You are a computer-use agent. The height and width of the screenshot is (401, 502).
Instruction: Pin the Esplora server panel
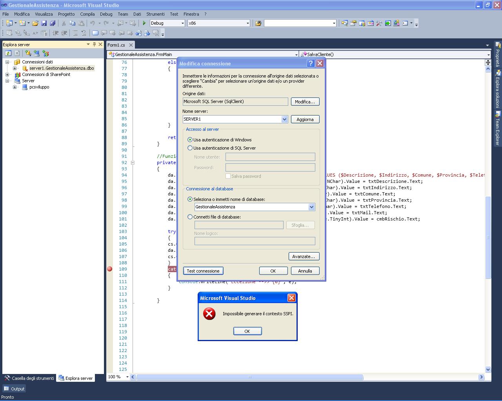click(94, 44)
